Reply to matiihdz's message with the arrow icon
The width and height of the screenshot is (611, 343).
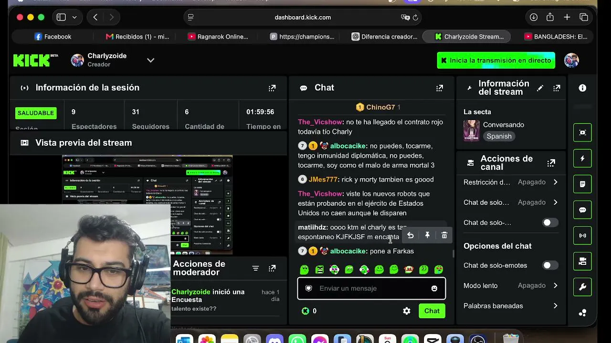click(411, 235)
